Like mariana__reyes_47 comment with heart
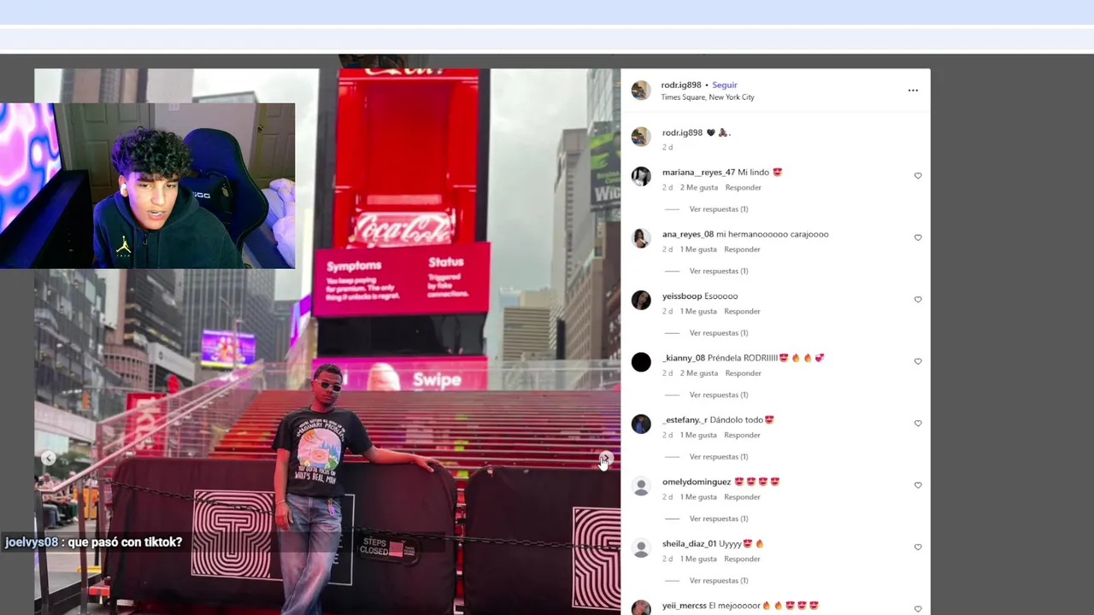 pyautogui.click(x=918, y=176)
